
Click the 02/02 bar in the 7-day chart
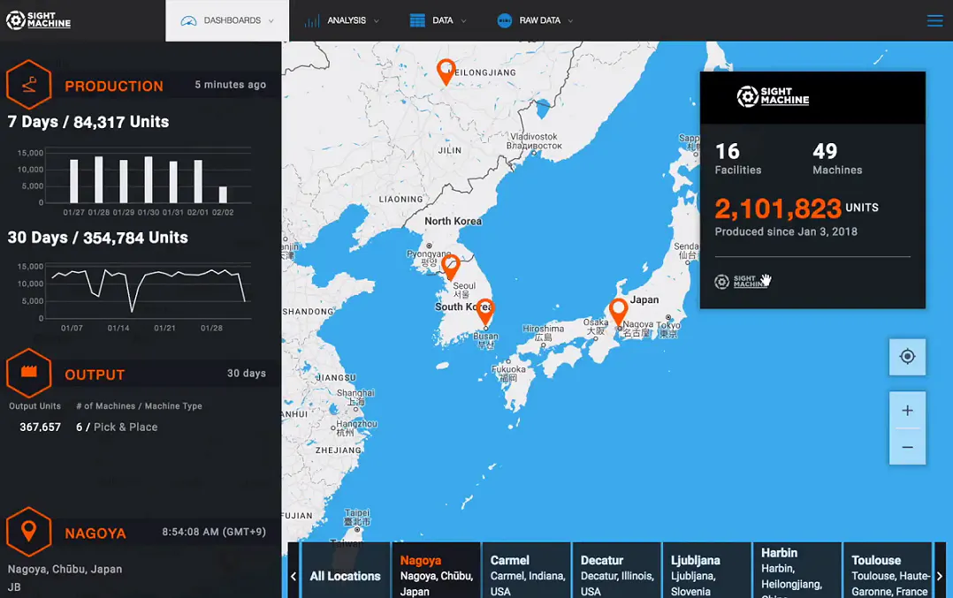pyautogui.click(x=223, y=194)
